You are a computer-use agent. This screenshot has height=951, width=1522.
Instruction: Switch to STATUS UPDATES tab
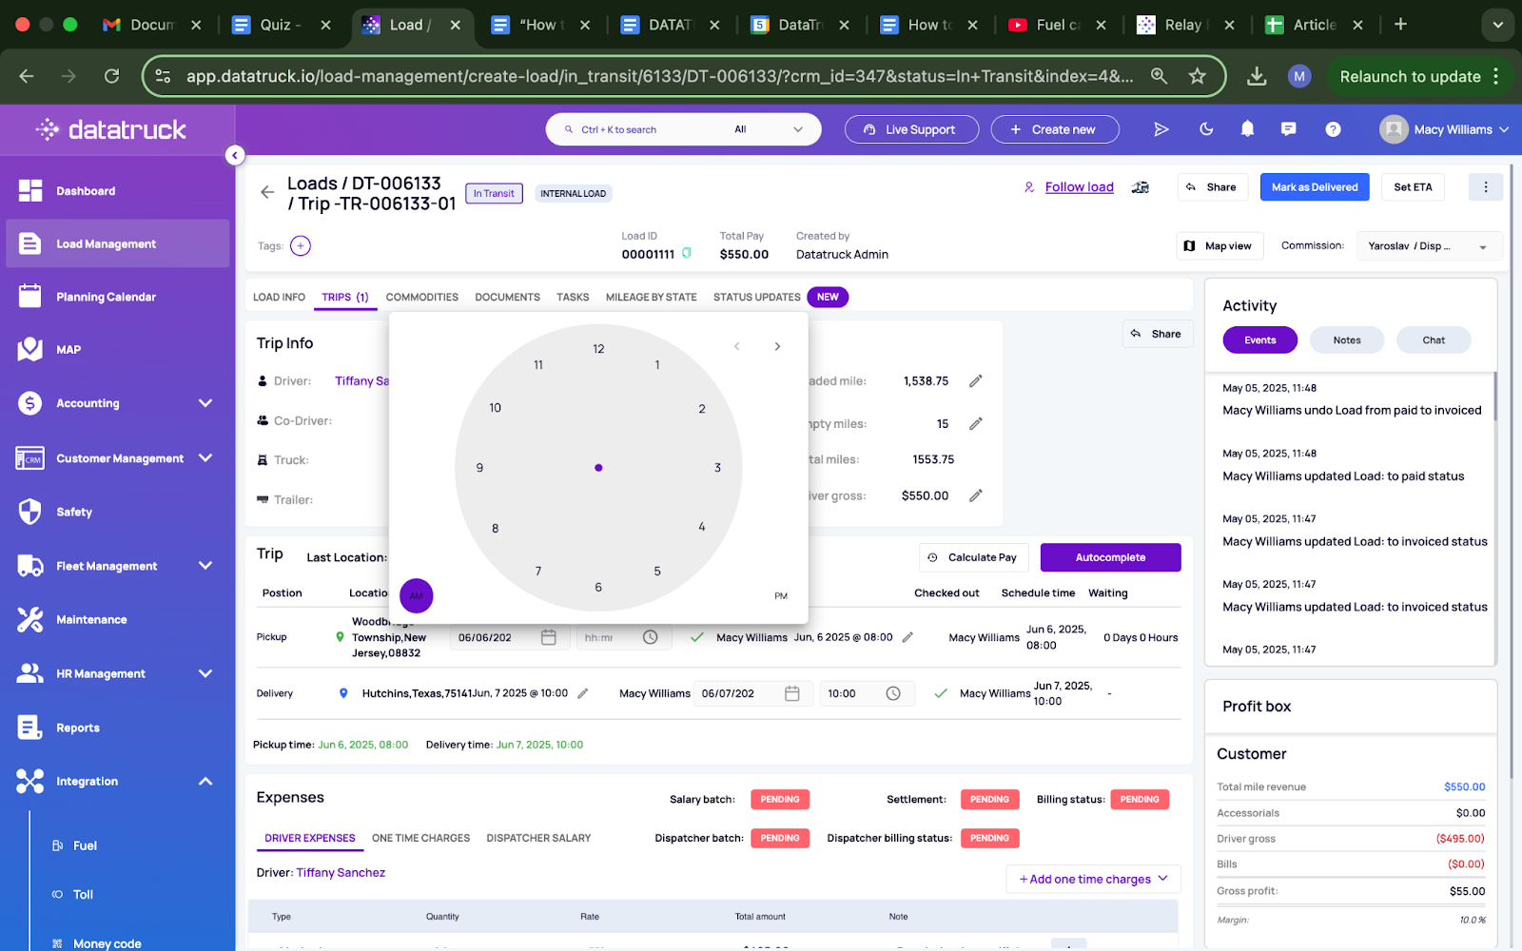tap(757, 298)
